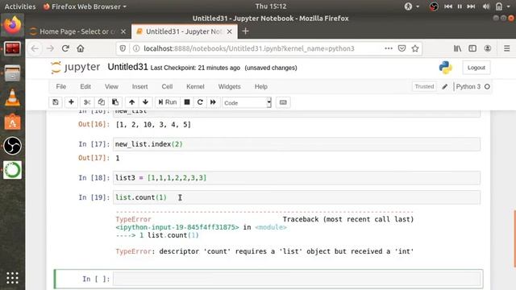Open Firefox Web Browser app menu

point(85,6)
